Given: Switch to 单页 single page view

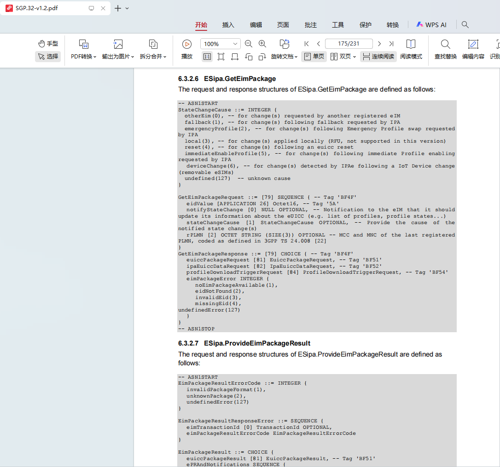Looking at the screenshot, I should tap(314, 57).
